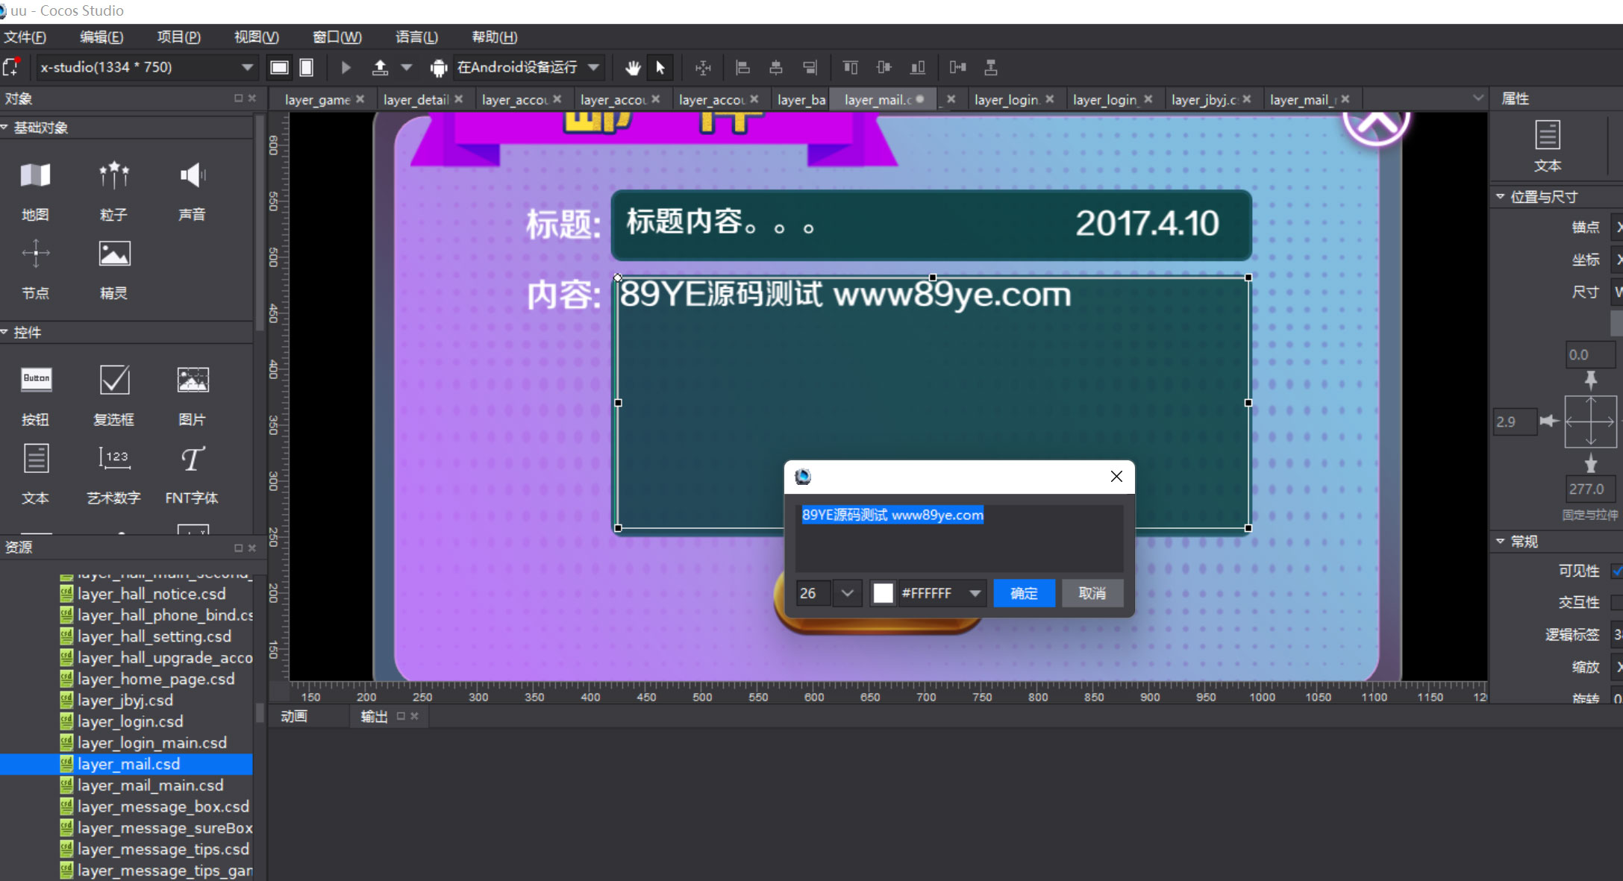Expand the font size dropdown arrow
The height and width of the screenshot is (881, 1623).
pyautogui.click(x=847, y=593)
